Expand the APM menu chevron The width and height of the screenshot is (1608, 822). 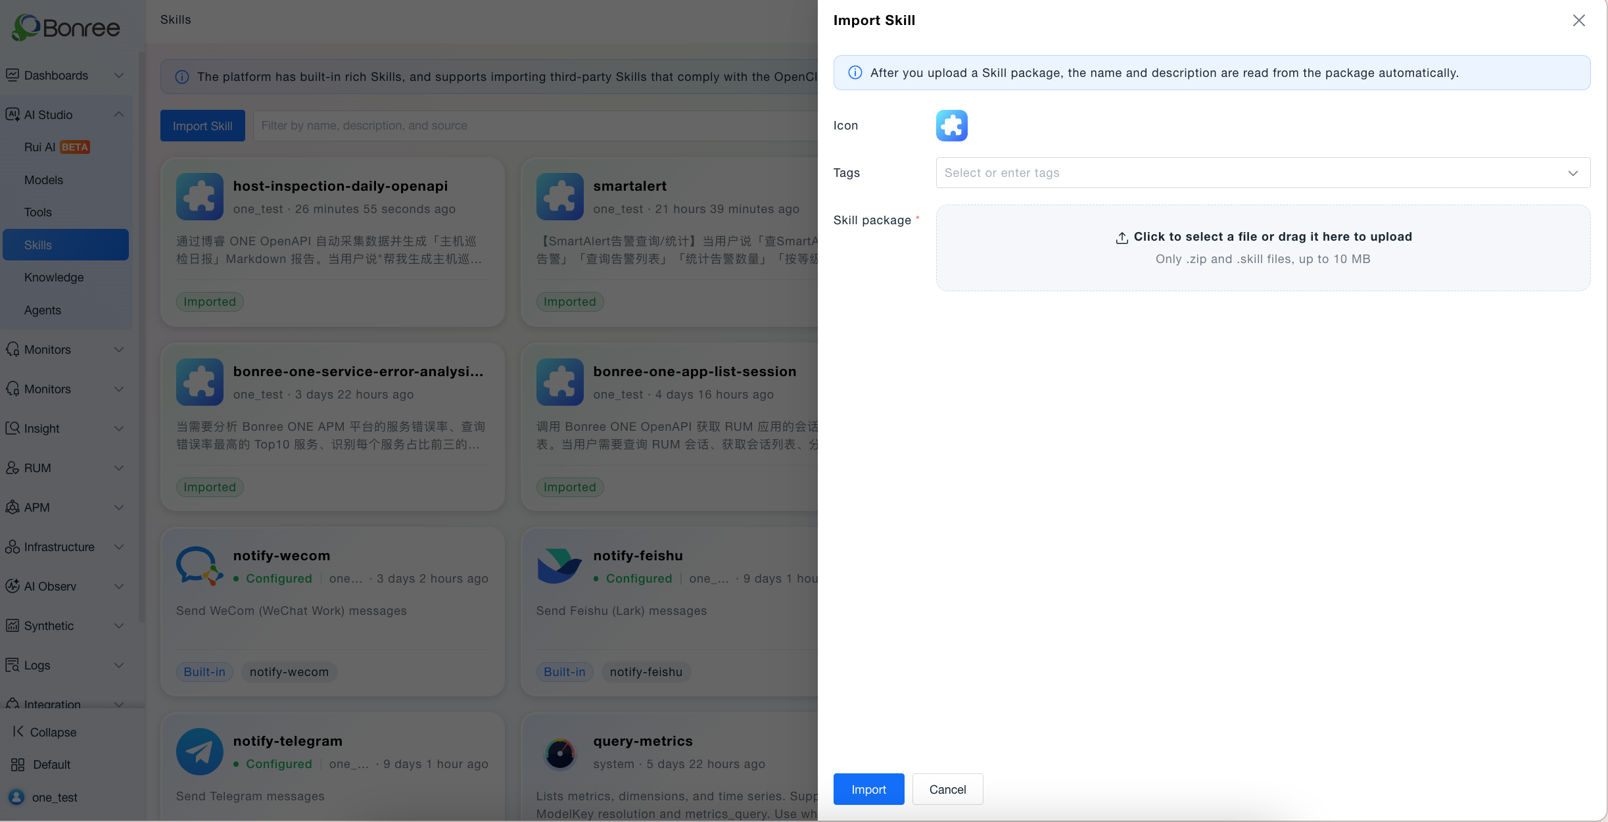coord(119,507)
